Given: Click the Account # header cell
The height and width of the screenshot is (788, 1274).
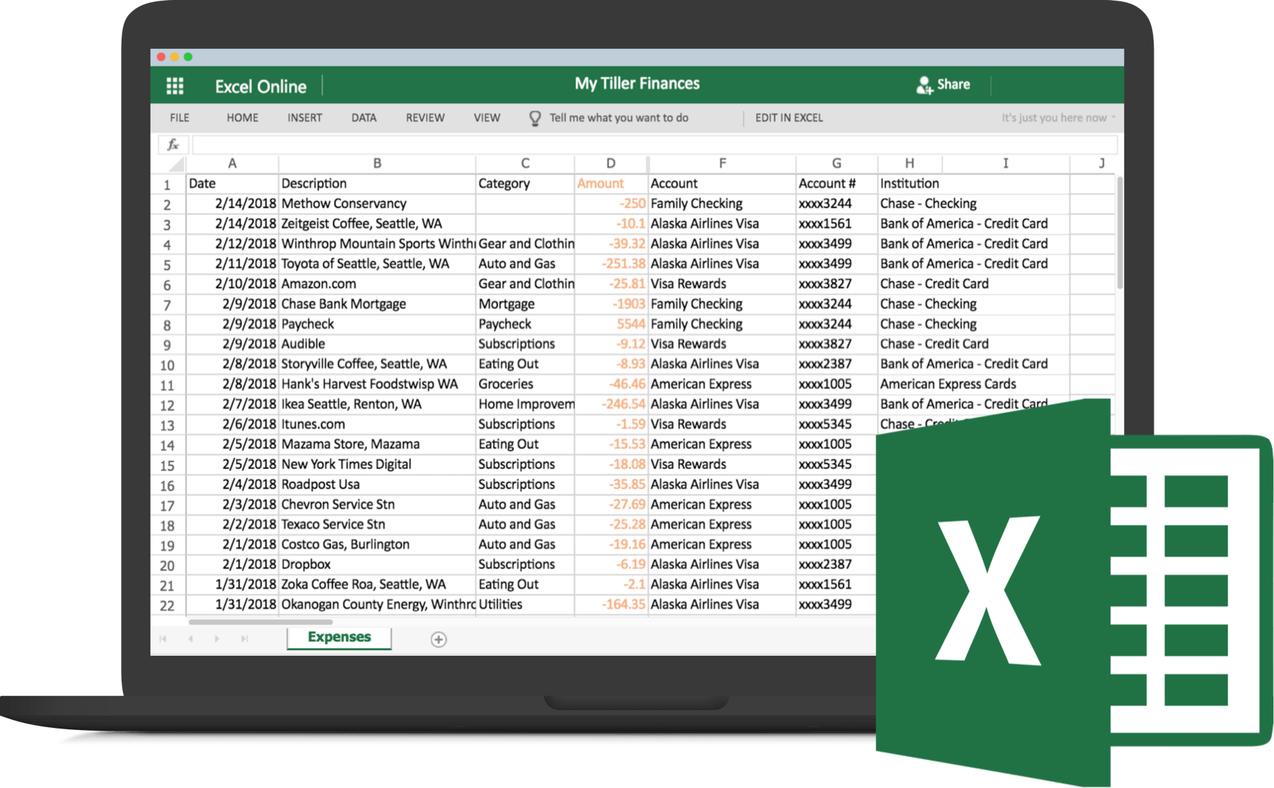Looking at the screenshot, I should point(837,183).
